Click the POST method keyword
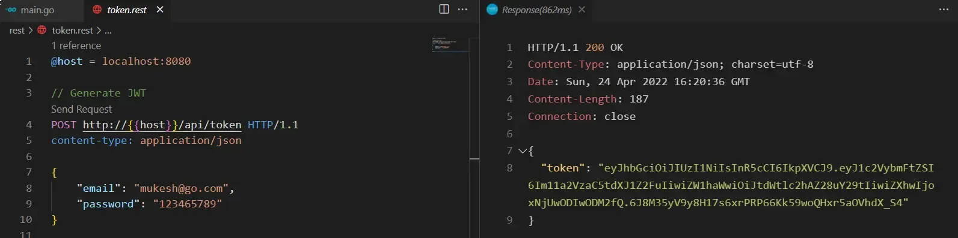958x238 pixels. pyautogui.click(x=64, y=125)
